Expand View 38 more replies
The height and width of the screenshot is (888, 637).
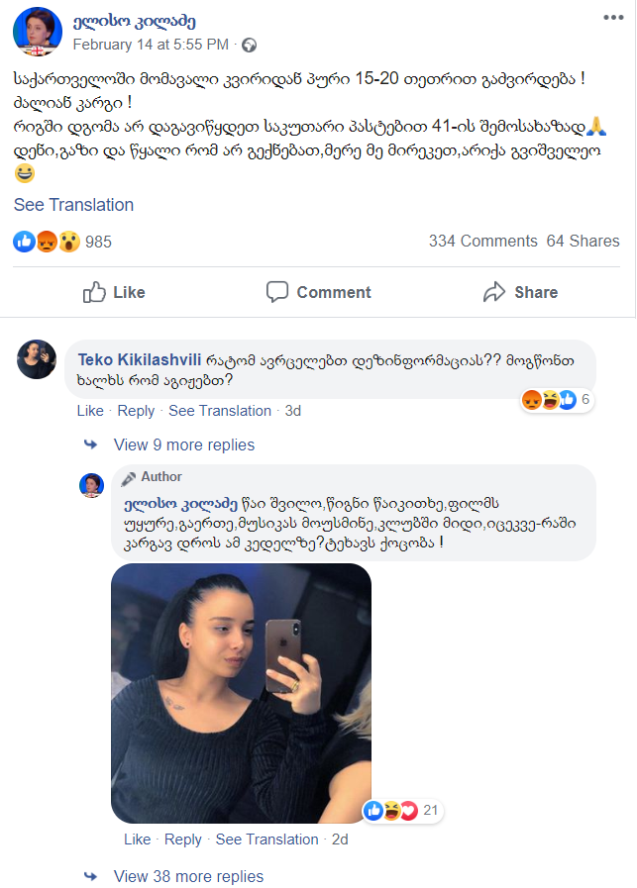[188, 876]
